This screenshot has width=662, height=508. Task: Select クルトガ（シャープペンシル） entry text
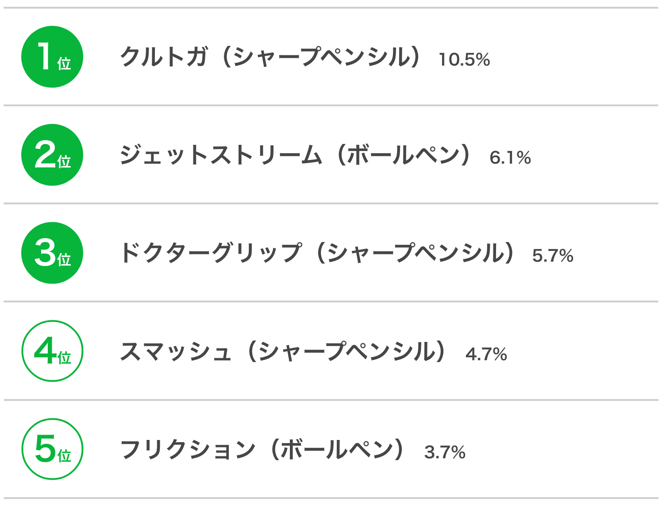coord(271,57)
